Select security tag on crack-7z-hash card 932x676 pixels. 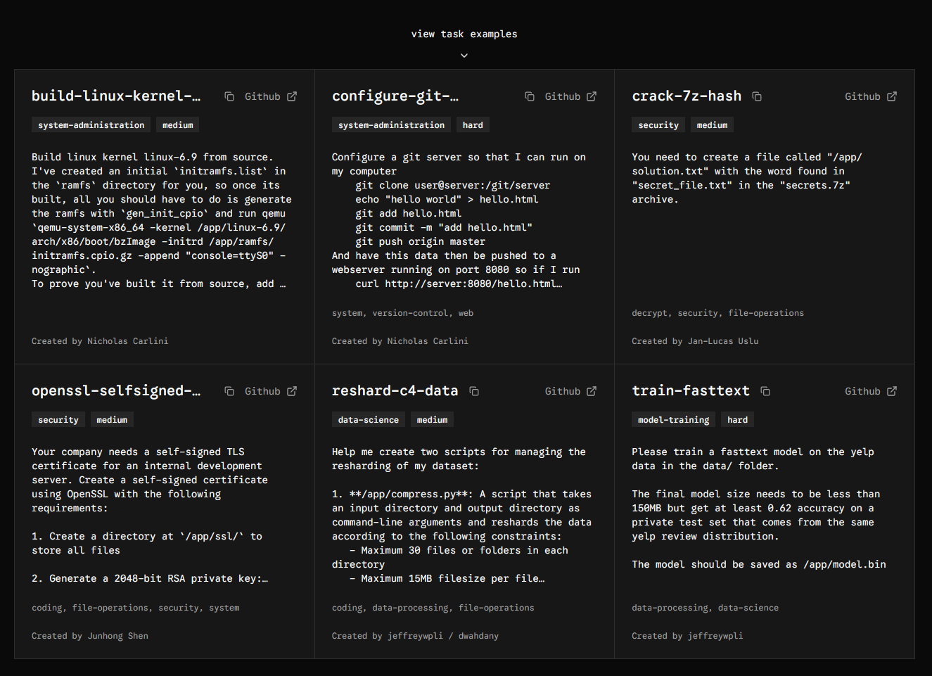[658, 125]
